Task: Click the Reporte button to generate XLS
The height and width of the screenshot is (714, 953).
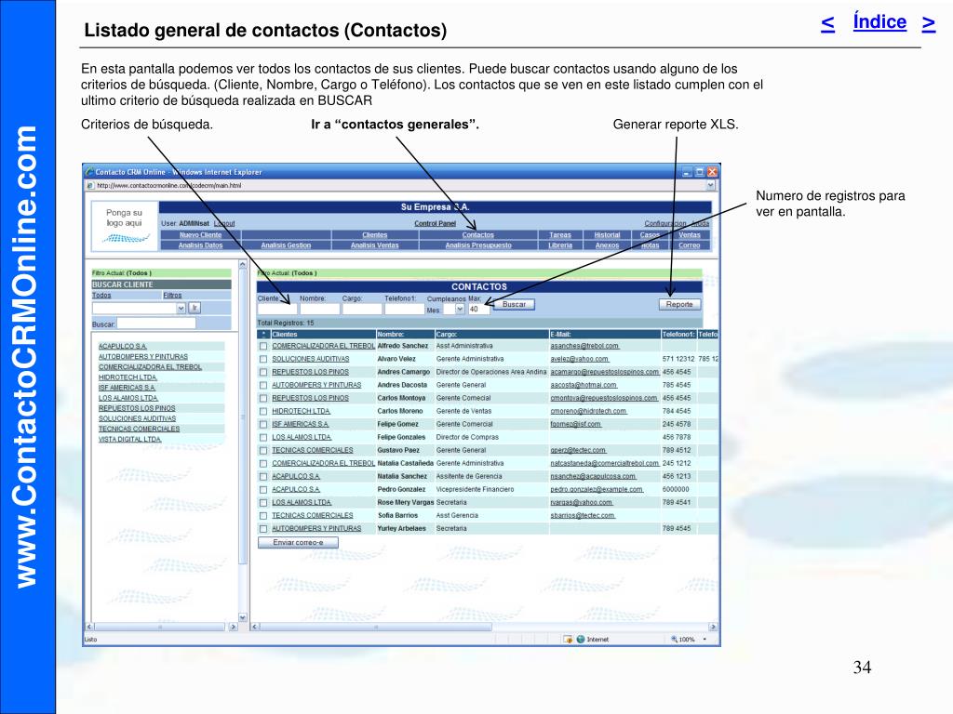Action: pos(679,304)
